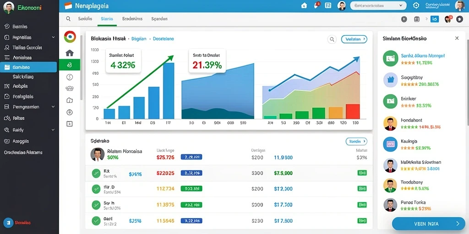Toggle the green check on the 0apt row
This screenshot has width=469, height=234.
(x=96, y=221)
